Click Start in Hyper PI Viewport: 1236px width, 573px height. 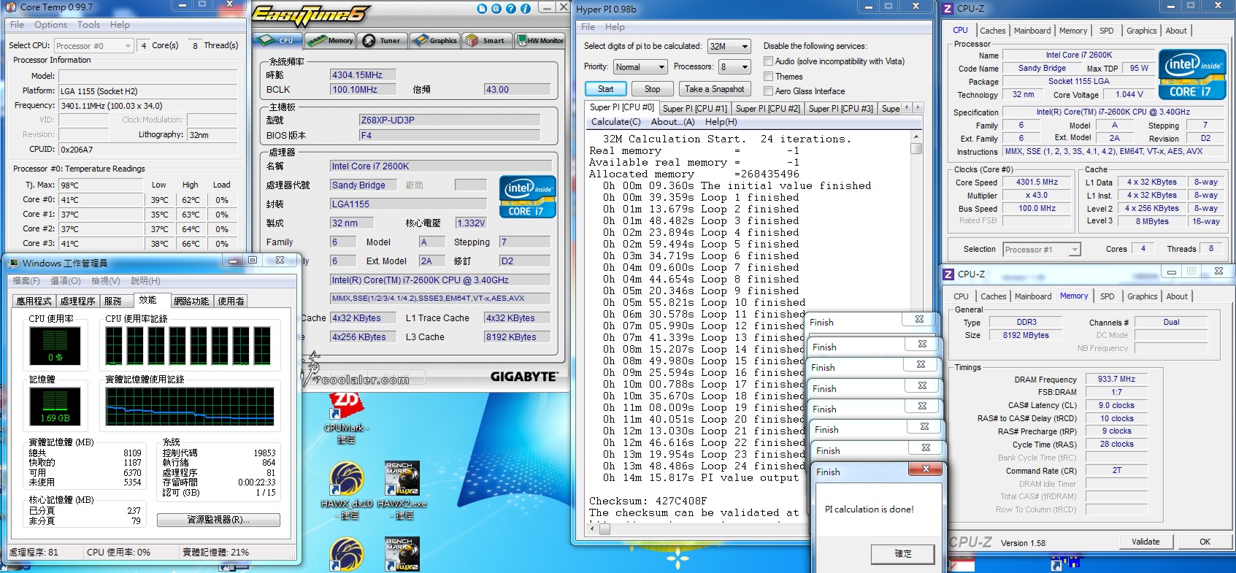click(x=606, y=89)
